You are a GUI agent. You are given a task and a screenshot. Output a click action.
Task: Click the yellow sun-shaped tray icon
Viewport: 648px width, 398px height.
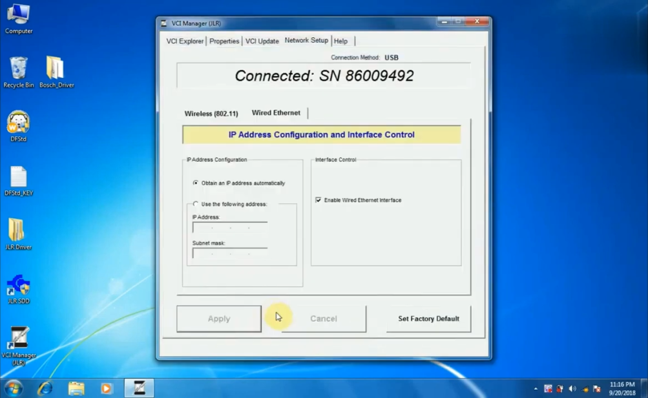pos(585,388)
